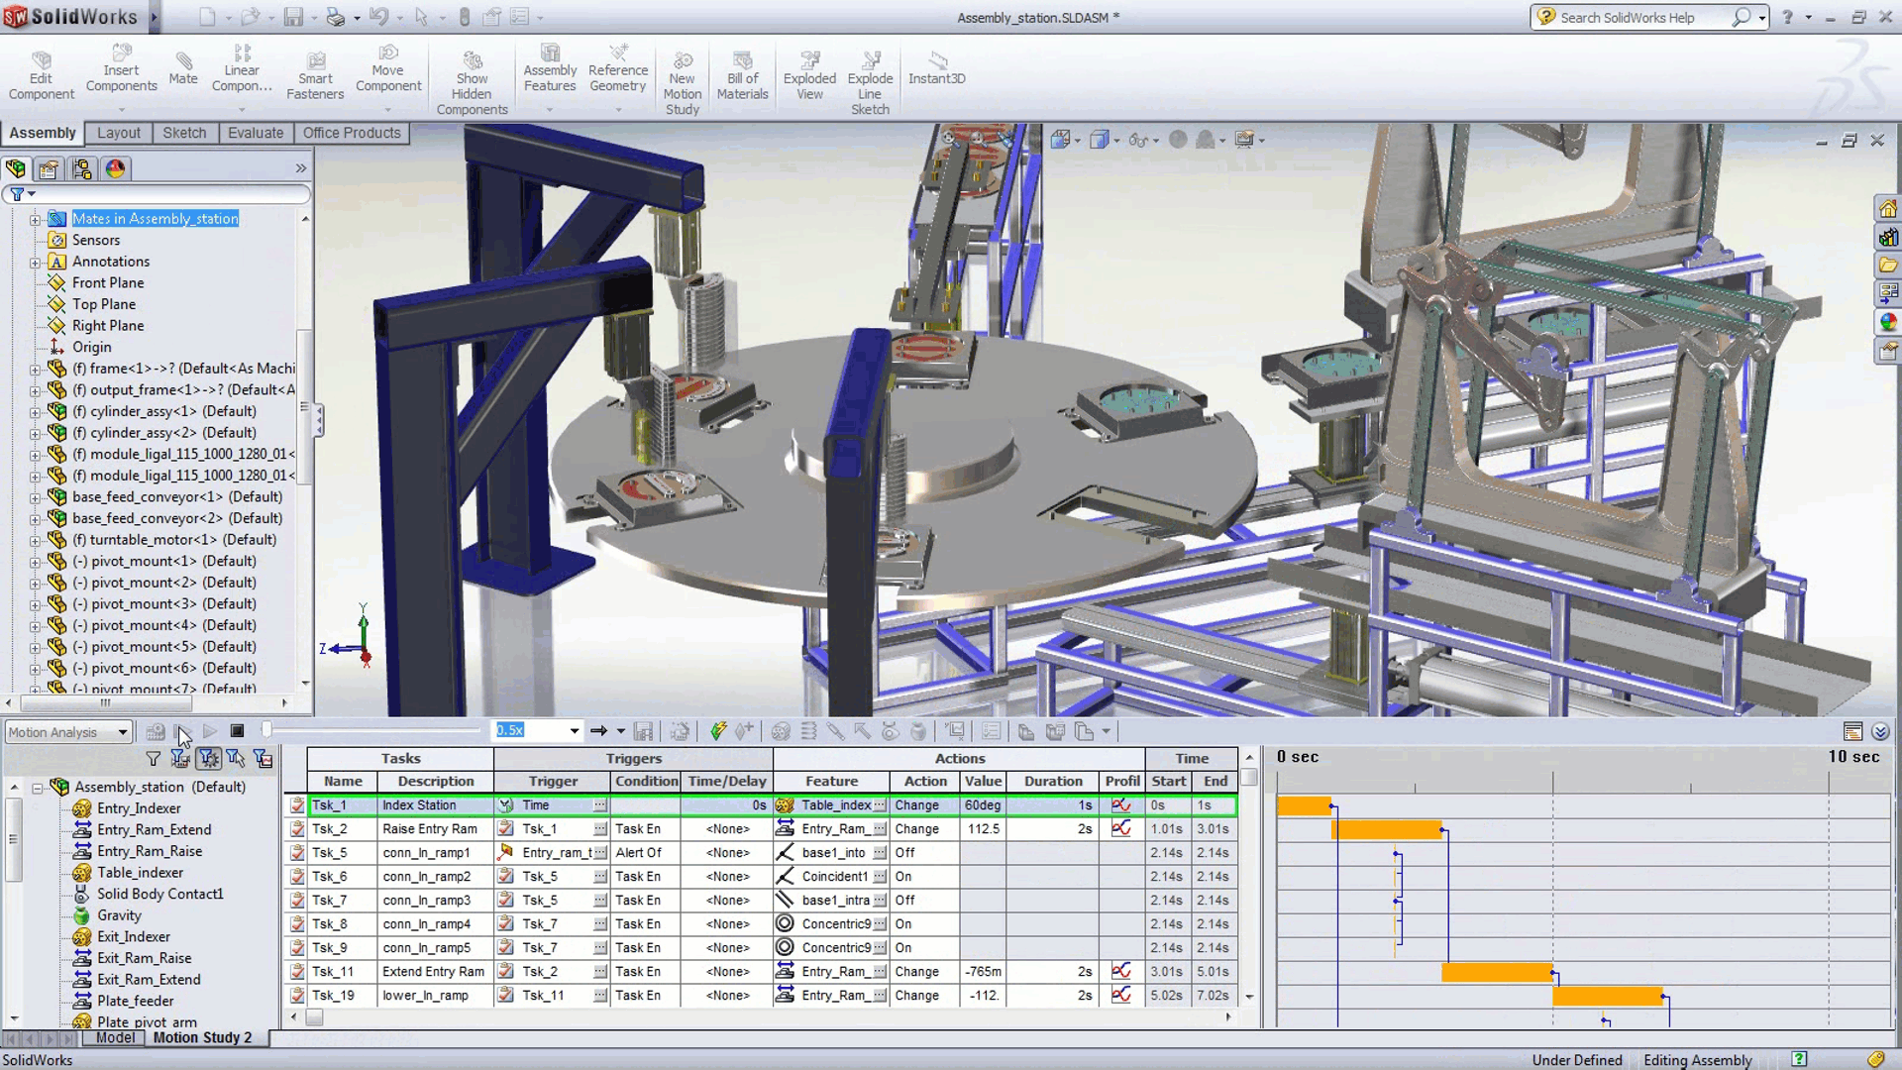The width and height of the screenshot is (1902, 1070).
Task: Select Motion Analysis dropdown
Action: [68, 731]
